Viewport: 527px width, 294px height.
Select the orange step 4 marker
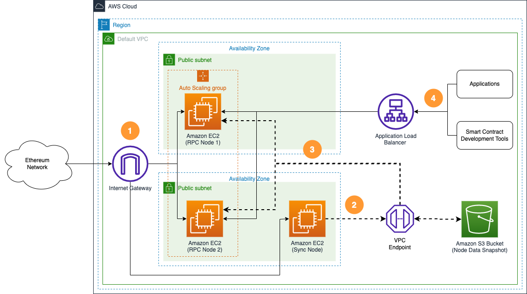433,98
